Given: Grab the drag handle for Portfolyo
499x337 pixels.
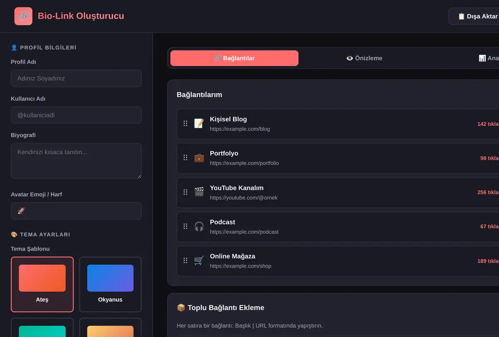Looking at the screenshot, I should point(185,158).
